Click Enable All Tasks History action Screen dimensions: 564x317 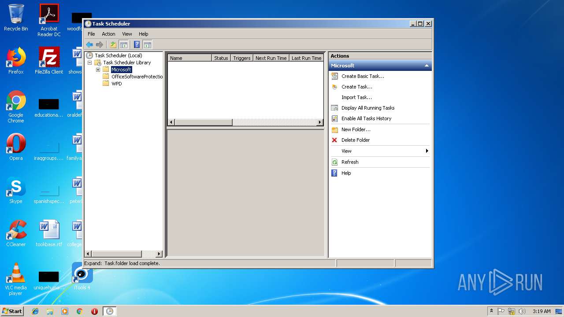366,118
